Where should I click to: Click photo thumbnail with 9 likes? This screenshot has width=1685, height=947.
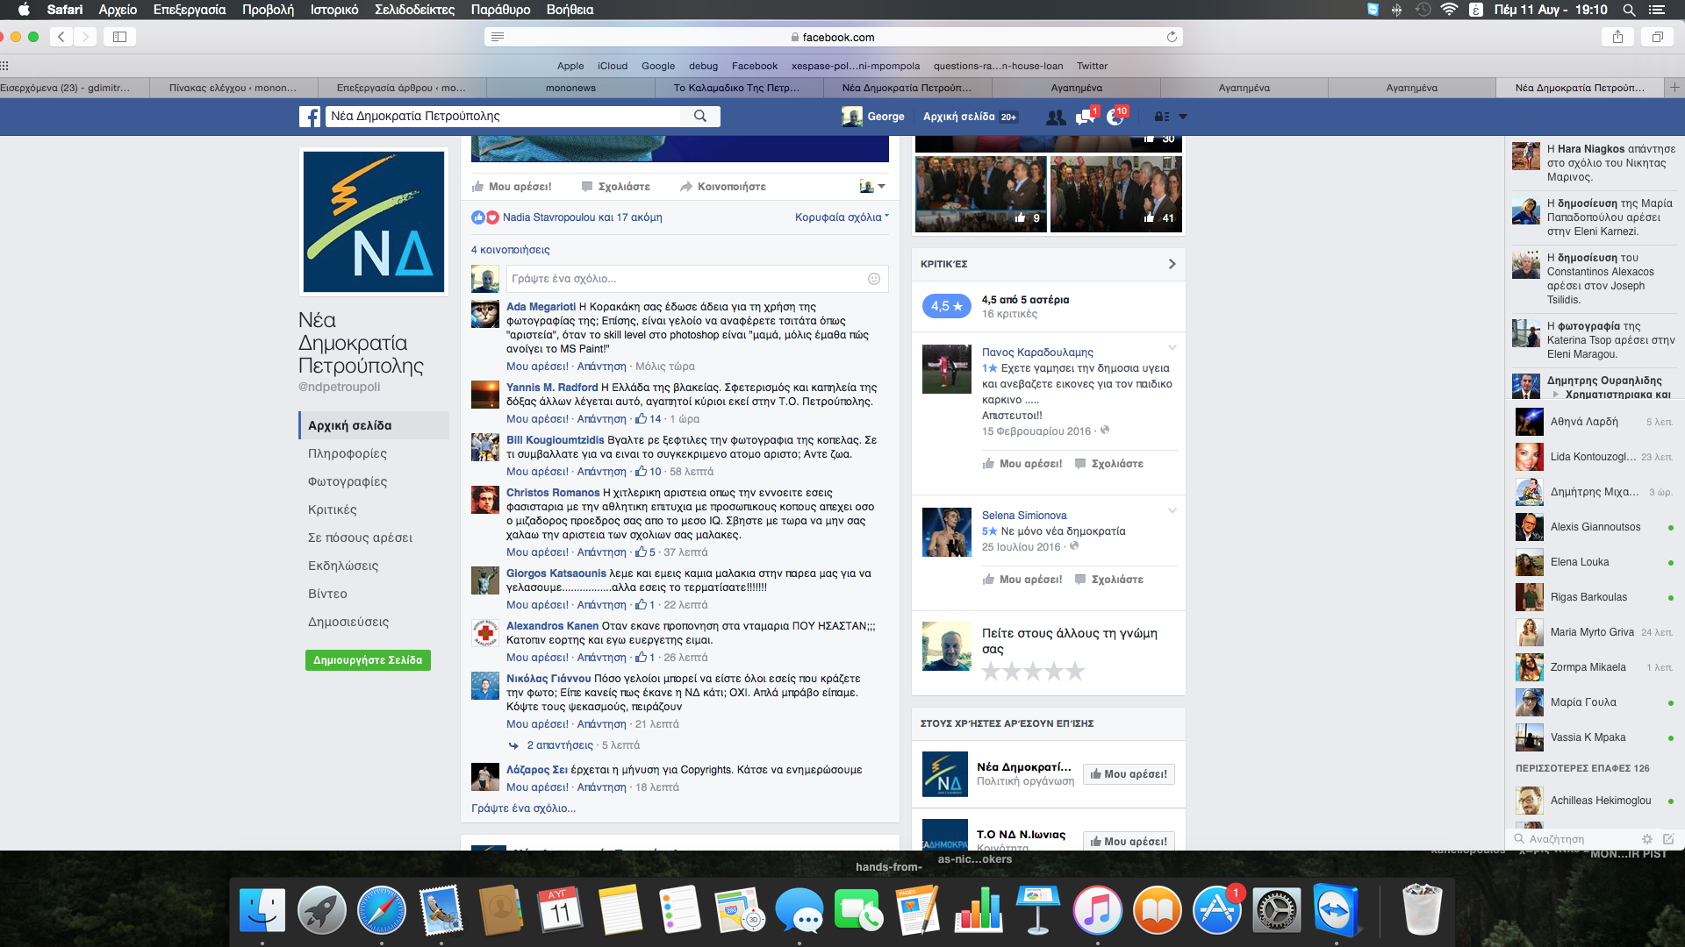pyautogui.click(x=981, y=194)
